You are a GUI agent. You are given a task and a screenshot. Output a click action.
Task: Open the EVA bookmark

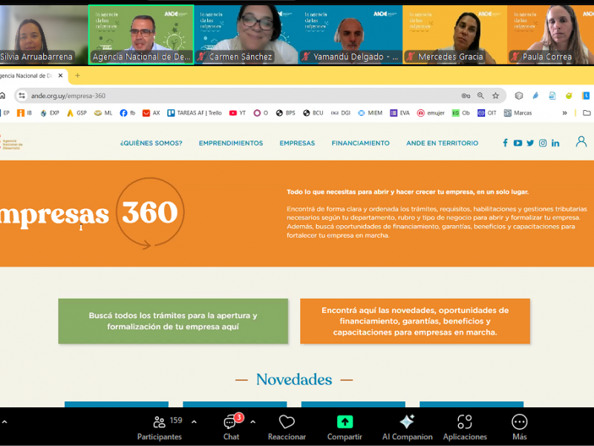point(400,113)
